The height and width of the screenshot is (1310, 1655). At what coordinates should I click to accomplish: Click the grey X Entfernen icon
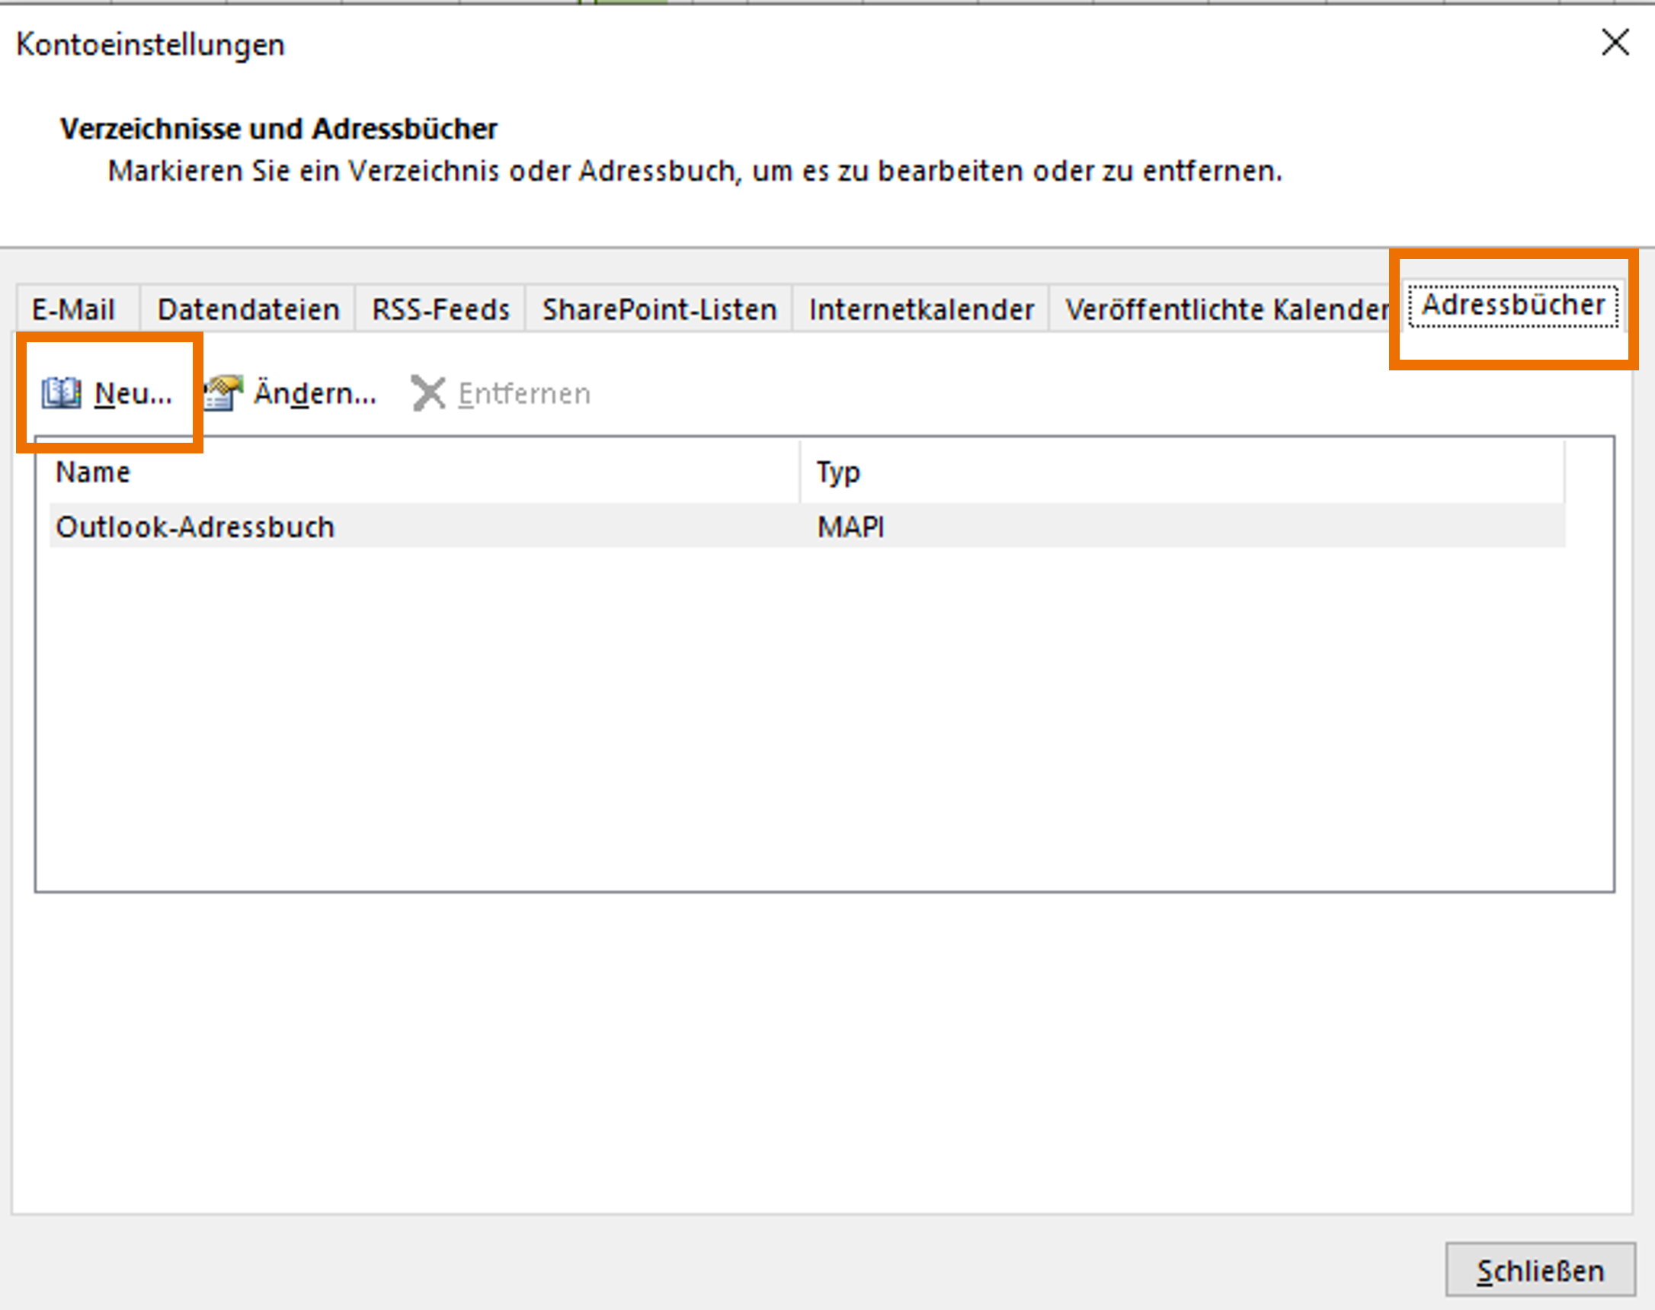[x=428, y=393]
